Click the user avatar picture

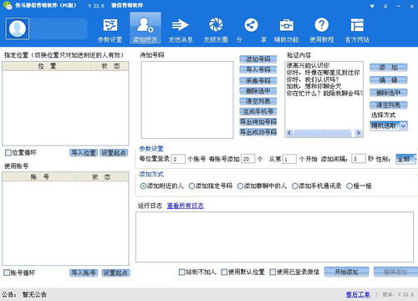pyautogui.click(x=18, y=28)
